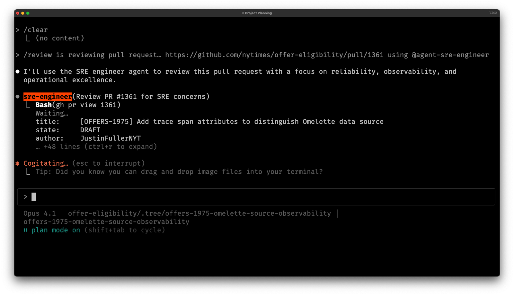Image resolution: width=514 pixels, height=295 pixels.
Task: Open the GitHub pull request 1361 link
Action: (274, 55)
